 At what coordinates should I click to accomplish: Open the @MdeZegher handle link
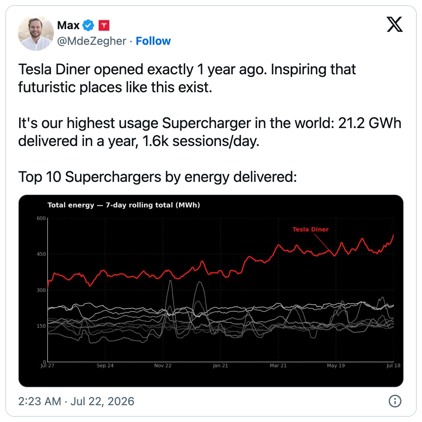coord(92,41)
